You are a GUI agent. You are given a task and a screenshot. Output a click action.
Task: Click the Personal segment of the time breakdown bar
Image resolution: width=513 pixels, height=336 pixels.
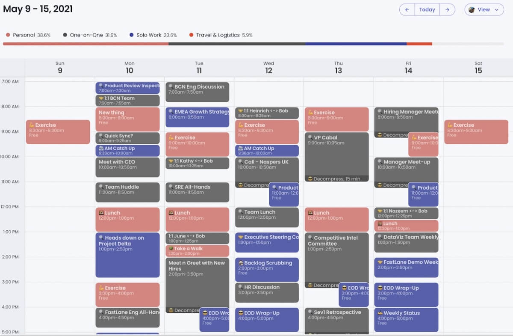[x=85, y=44]
